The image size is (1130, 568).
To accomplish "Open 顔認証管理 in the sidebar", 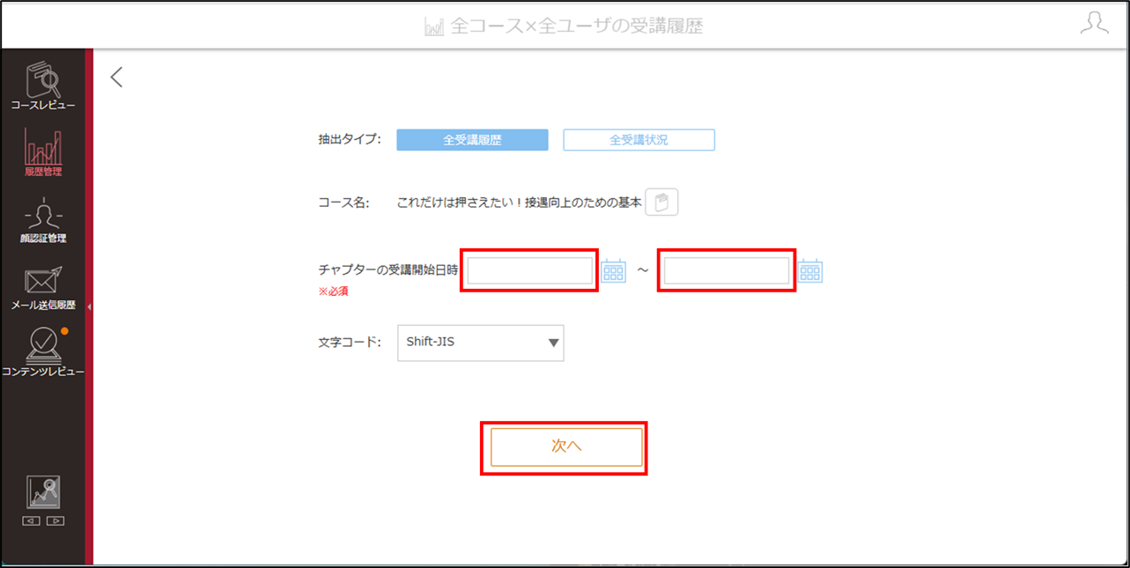I will (x=42, y=222).
